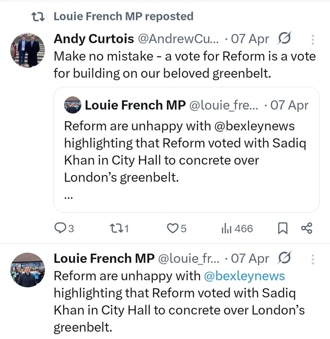Screen dimensions: 330x339
Task: Open more options menu for Andy Curtois's tweet
Action: click(x=313, y=39)
